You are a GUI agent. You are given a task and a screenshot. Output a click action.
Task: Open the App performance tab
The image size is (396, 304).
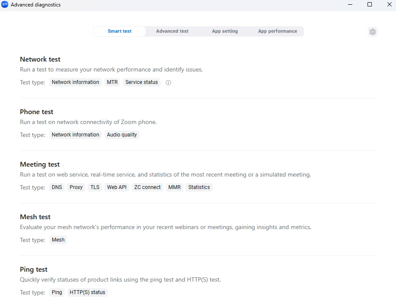click(277, 31)
